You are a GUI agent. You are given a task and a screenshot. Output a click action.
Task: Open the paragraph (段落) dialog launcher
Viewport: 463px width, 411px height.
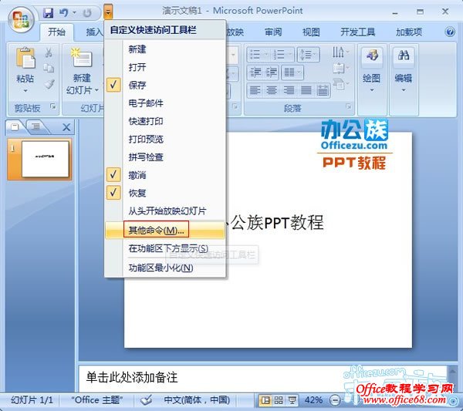[x=349, y=106]
